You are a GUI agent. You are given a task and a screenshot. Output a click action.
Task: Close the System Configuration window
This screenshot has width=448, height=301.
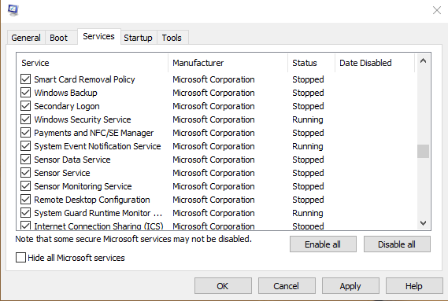(x=436, y=10)
